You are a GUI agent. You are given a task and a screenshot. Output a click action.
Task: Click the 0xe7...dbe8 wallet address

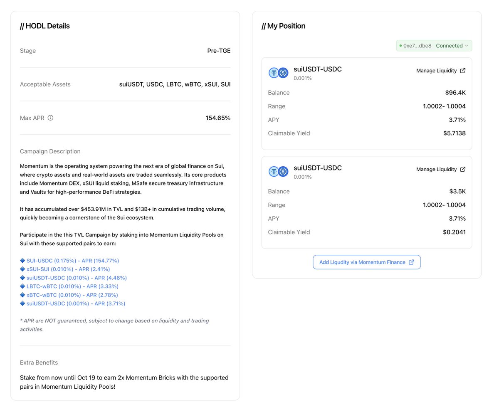[x=417, y=46]
